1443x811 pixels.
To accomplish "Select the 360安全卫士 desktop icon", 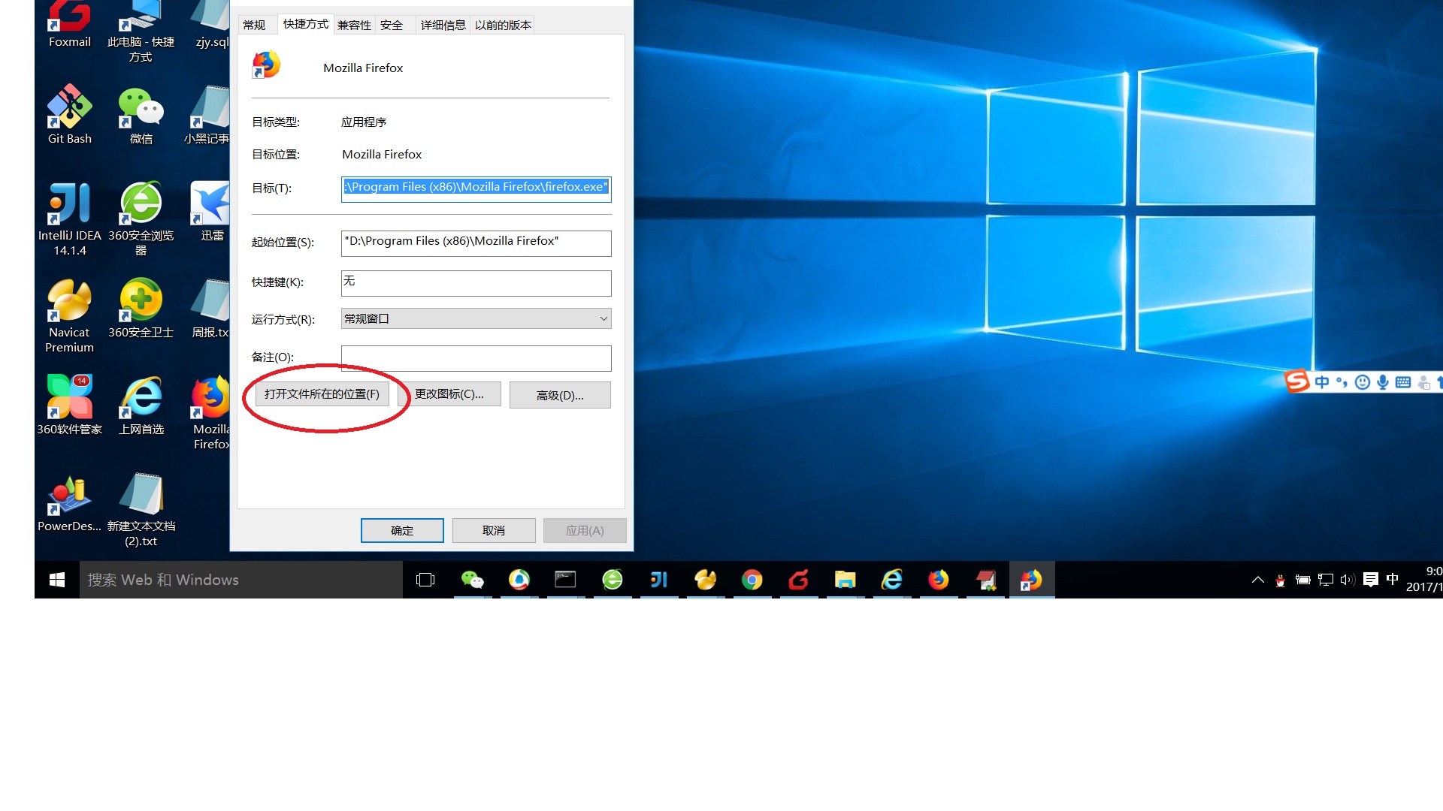I will 141,308.
